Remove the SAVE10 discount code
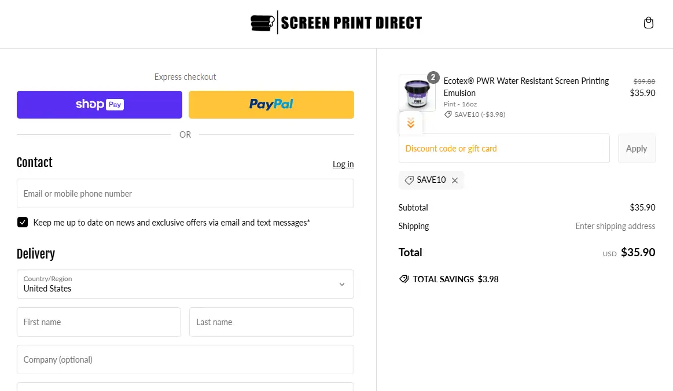The width and height of the screenshot is (673, 391). point(455,180)
